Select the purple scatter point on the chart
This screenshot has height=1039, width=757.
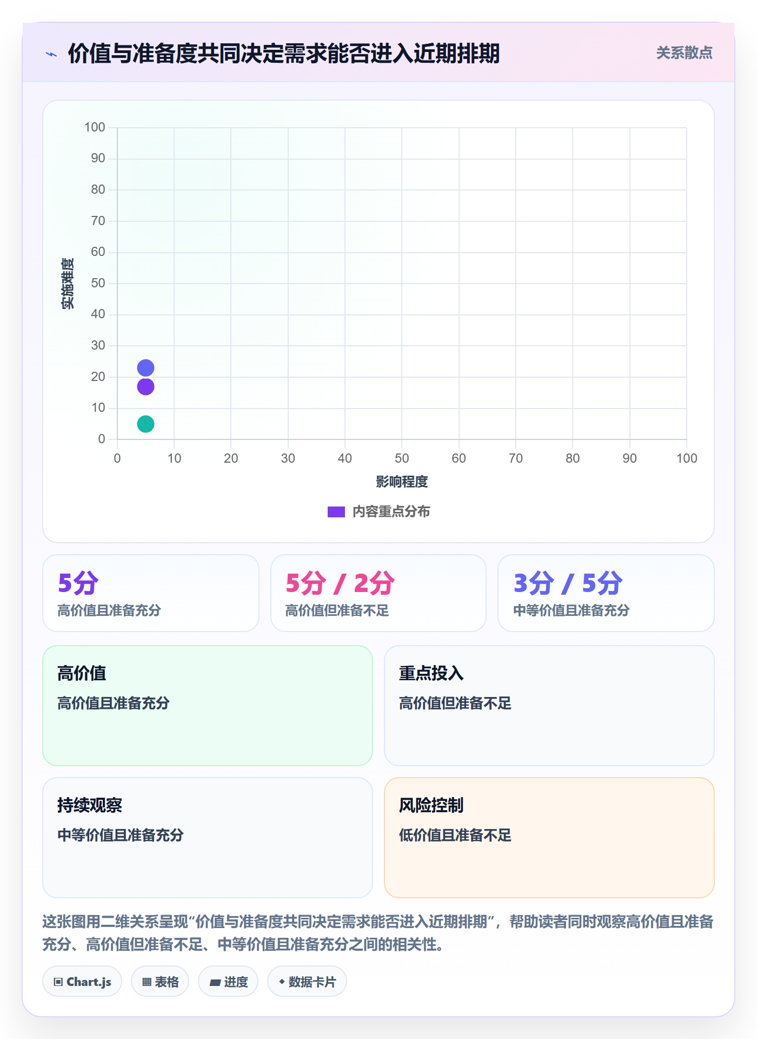coord(145,387)
